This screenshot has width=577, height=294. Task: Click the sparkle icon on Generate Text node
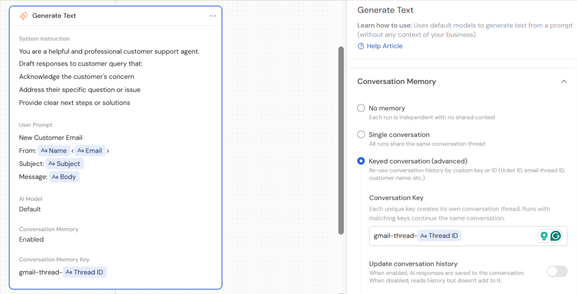[x=24, y=16]
